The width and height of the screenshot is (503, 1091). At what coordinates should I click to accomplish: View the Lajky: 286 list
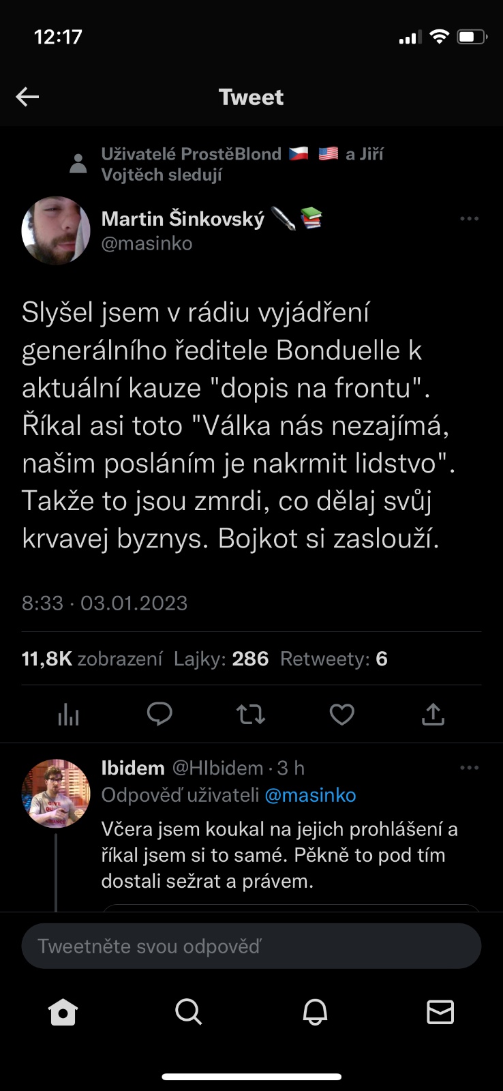click(221, 659)
